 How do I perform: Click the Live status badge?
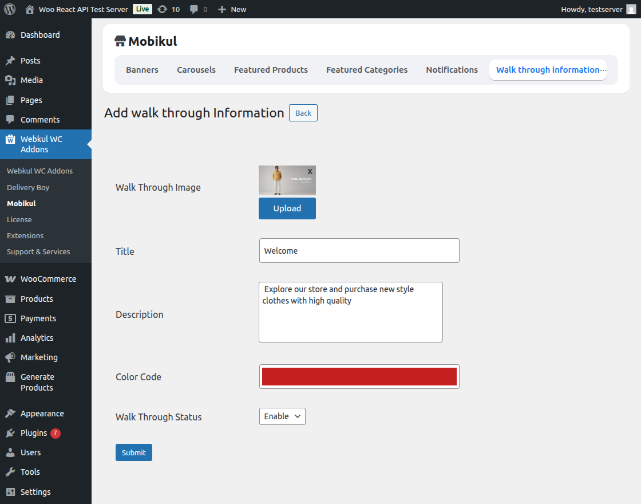coord(143,9)
